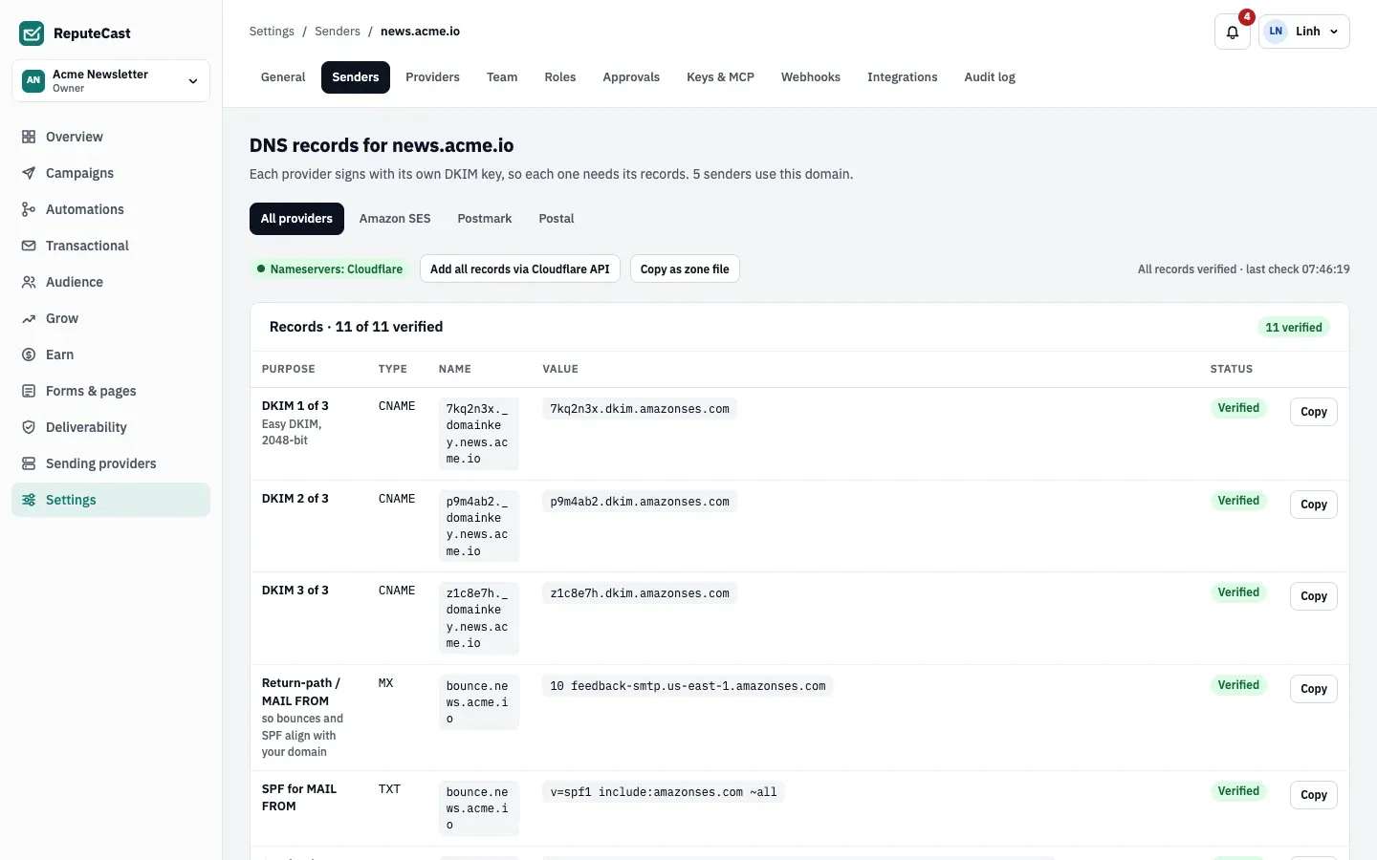This screenshot has width=1377, height=860.
Task: Click Copy as zone file button
Action: click(685, 269)
